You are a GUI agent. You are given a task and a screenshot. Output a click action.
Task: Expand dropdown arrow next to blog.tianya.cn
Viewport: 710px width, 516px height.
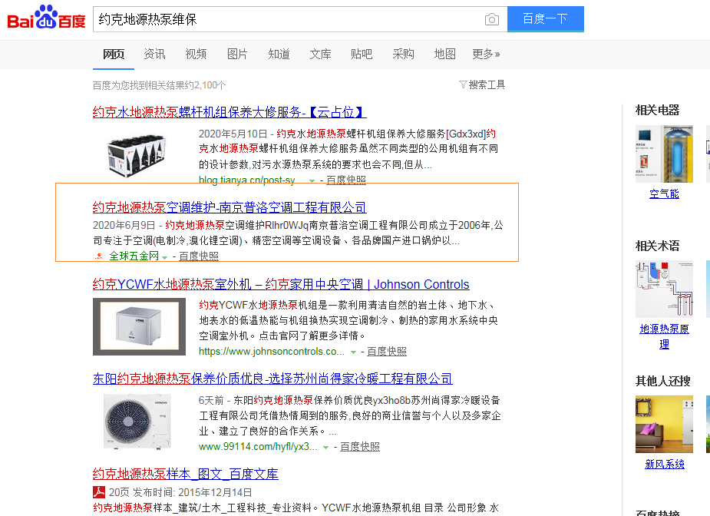click(312, 180)
